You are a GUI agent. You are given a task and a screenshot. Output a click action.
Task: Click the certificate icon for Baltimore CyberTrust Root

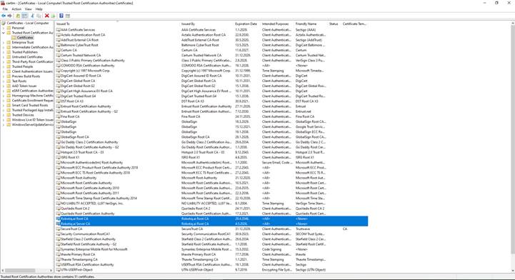58,45
